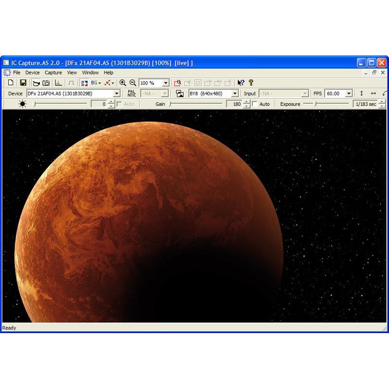Open the FPS 60.00 dropdown
The width and height of the screenshot is (389, 389).
click(x=349, y=93)
